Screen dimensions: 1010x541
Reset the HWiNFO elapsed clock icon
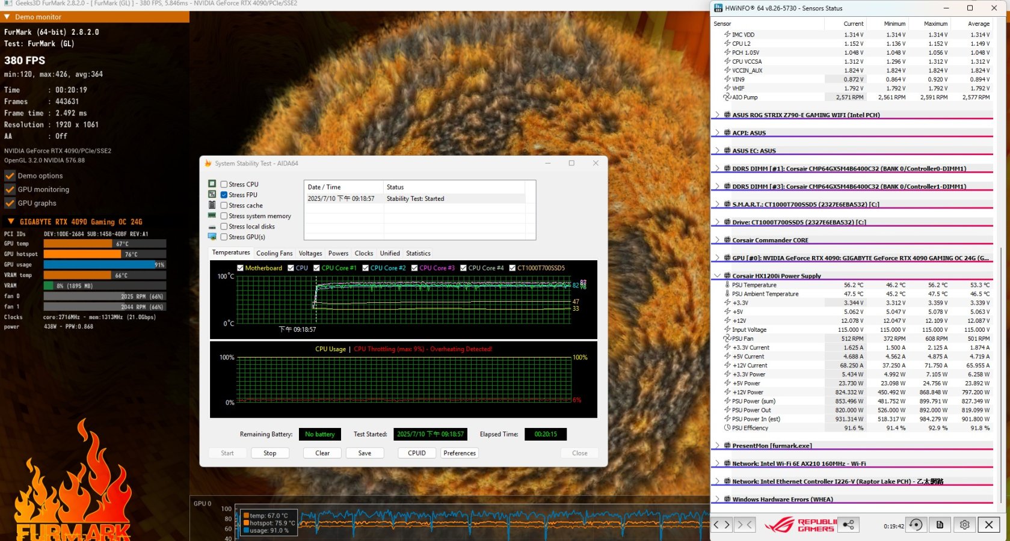pos(916,525)
